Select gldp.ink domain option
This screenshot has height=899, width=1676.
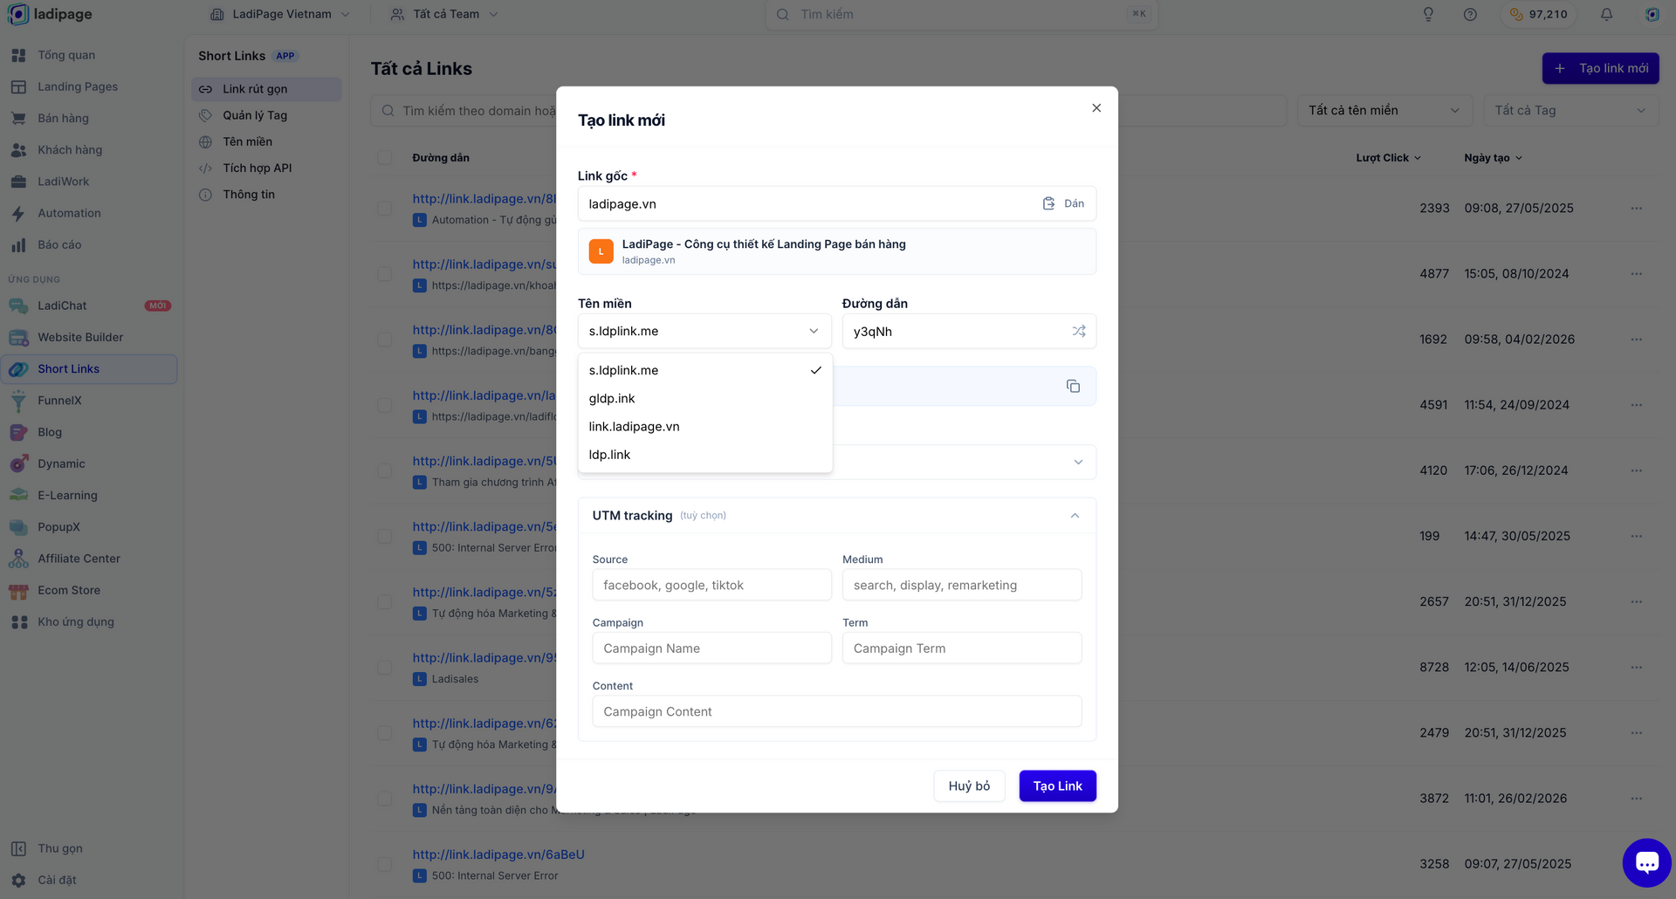pyautogui.click(x=704, y=398)
